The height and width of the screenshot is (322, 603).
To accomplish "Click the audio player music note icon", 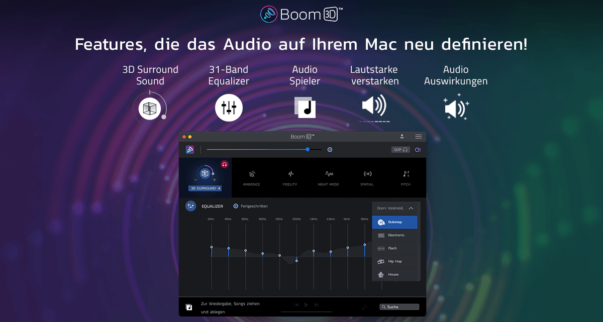I will 189,307.
